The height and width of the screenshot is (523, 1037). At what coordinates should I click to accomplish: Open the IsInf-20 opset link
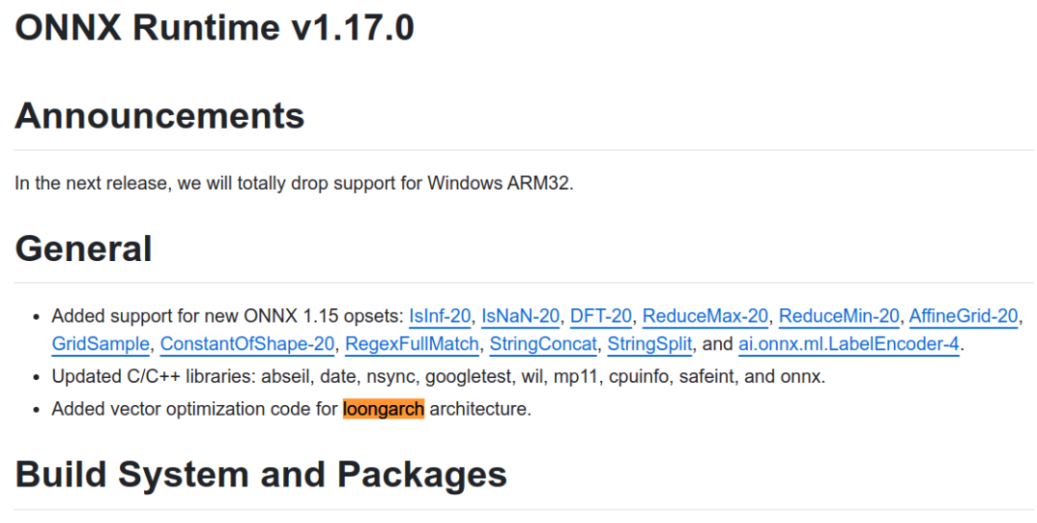tap(440, 316)
